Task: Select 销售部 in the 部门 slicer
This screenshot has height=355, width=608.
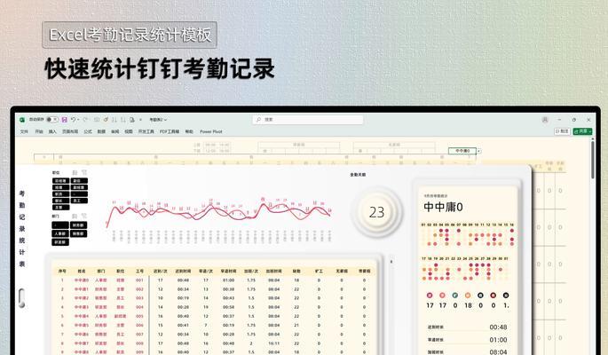Action: point(79,233)
